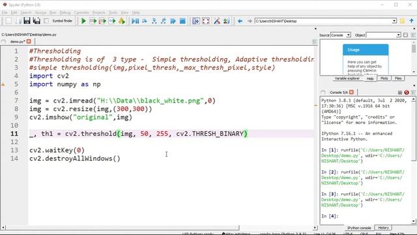
Task: Open the Projects menu
Action: click(x=98, y=12)
